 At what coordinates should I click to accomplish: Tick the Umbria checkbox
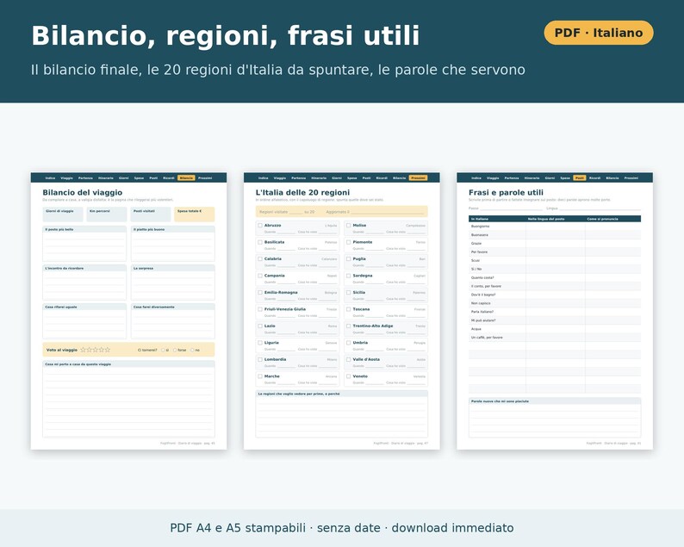349,343
